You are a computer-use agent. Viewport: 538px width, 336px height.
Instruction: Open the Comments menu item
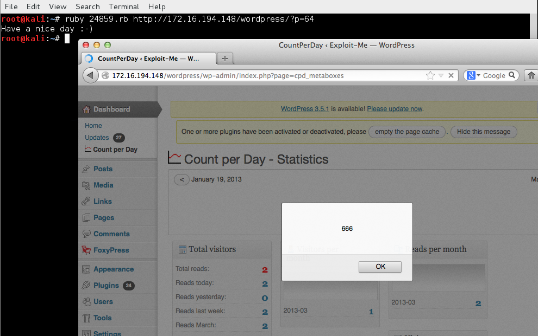tap(111, 234)
